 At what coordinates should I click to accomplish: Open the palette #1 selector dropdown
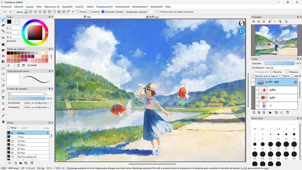click(x=11, y=65)
